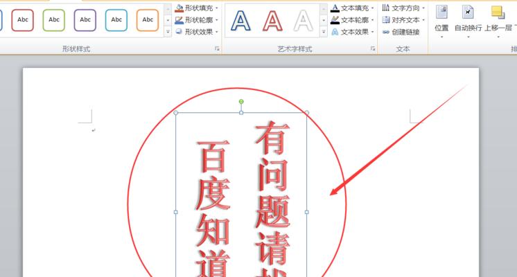Apply the red outlined A WordArt style
The width and height of the screenshot is (517, 277).
[272, 20]
